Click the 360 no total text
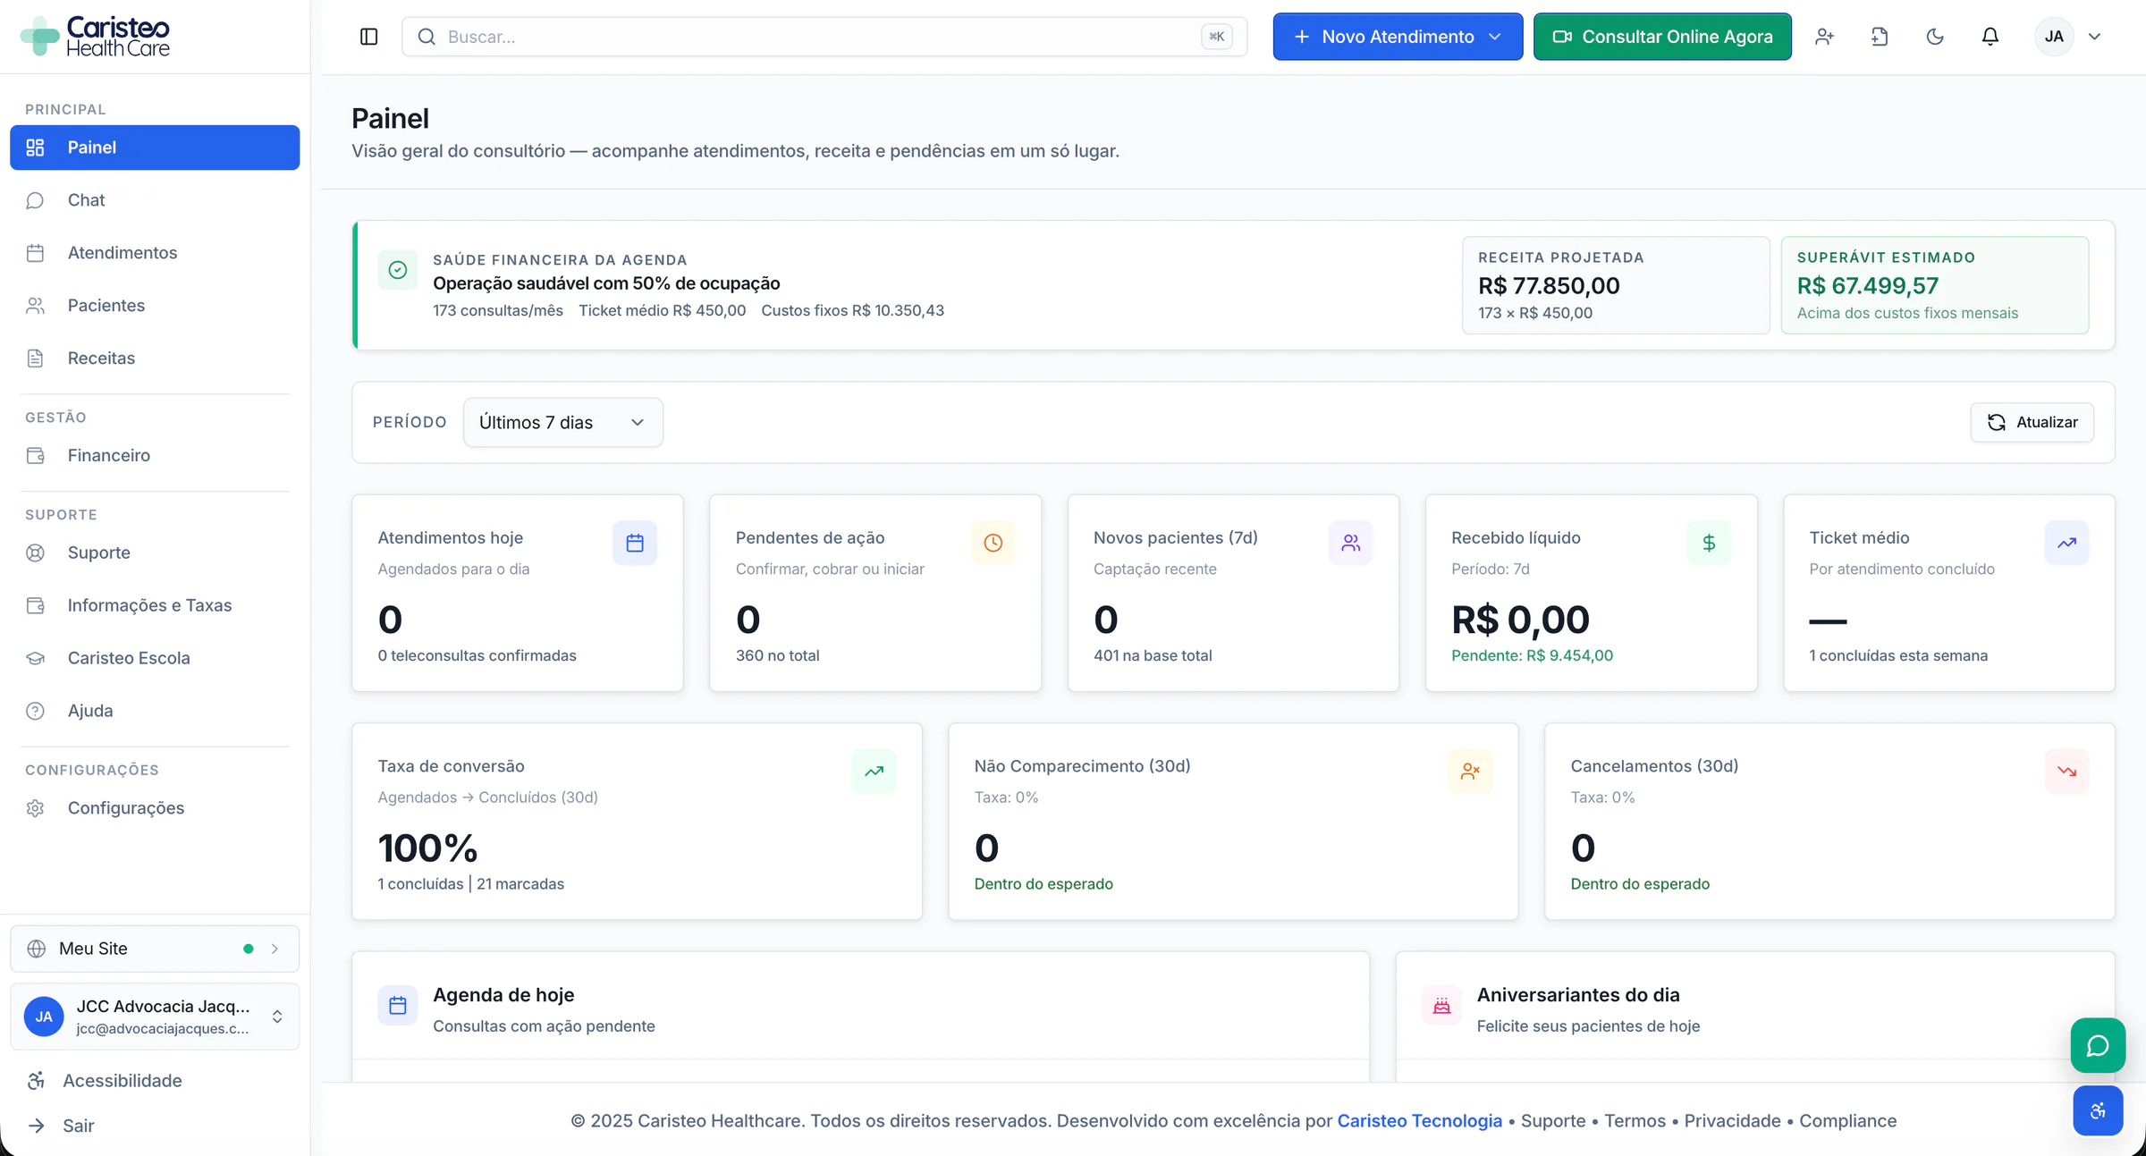 [778, 656]
